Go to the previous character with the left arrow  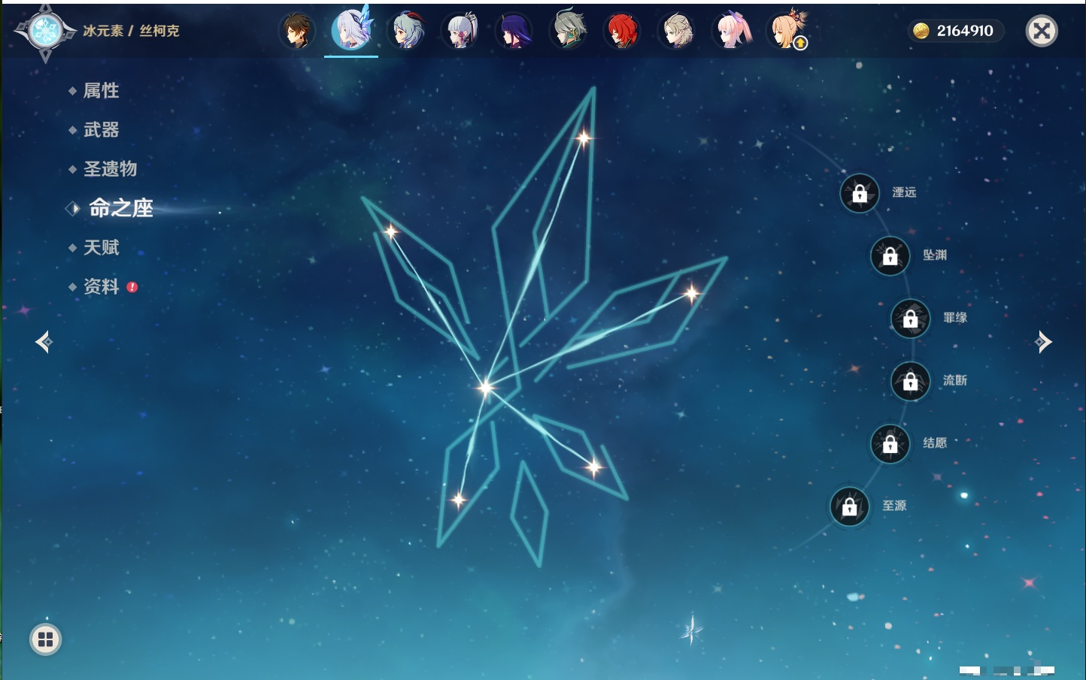click(44, 342)
